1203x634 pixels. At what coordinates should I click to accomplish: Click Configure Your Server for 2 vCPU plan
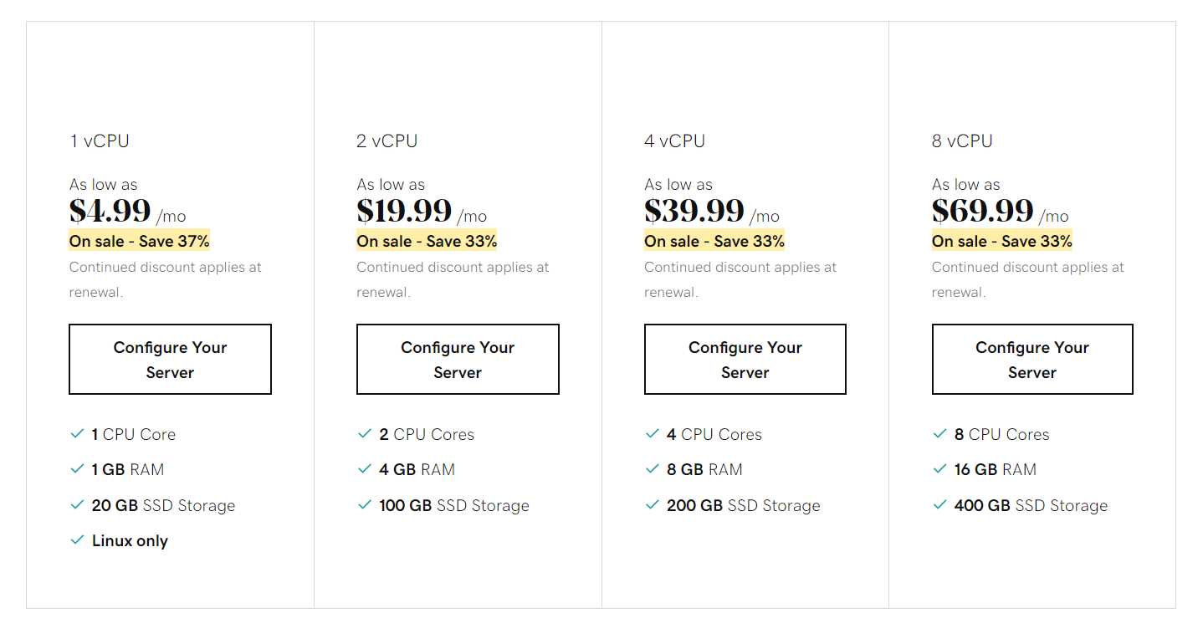pyautogui.click(x=458, y=359)
